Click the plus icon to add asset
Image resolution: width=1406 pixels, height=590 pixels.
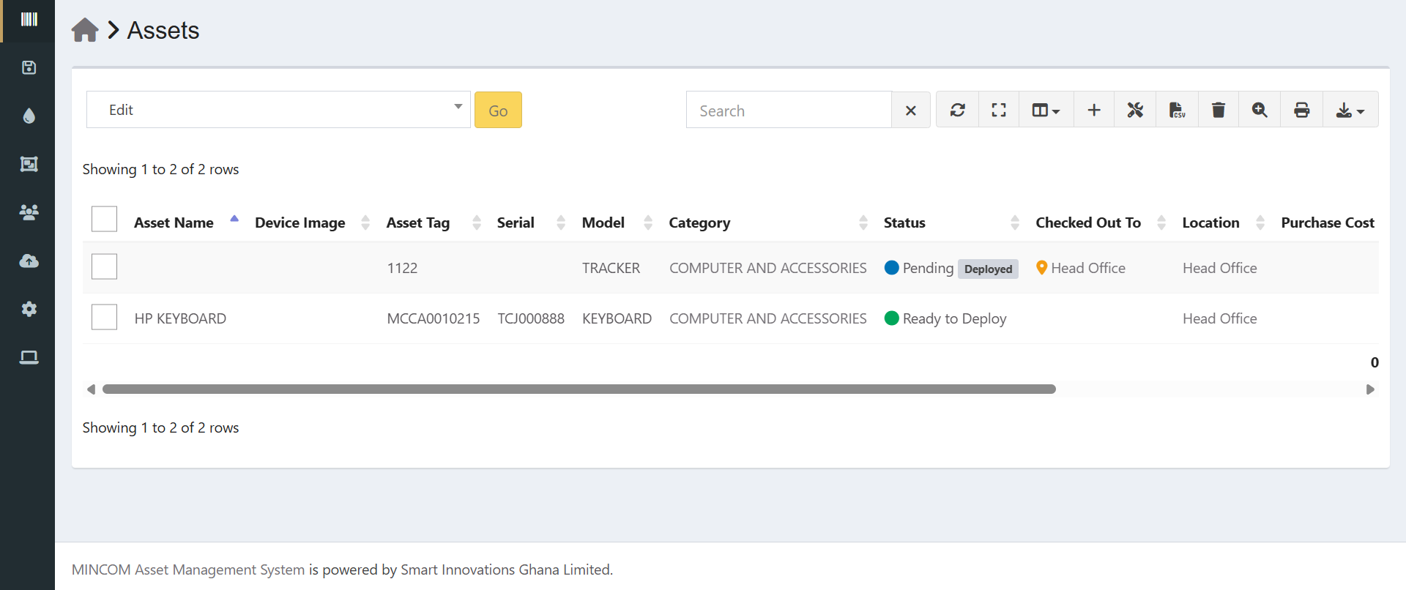[1094, 110]
